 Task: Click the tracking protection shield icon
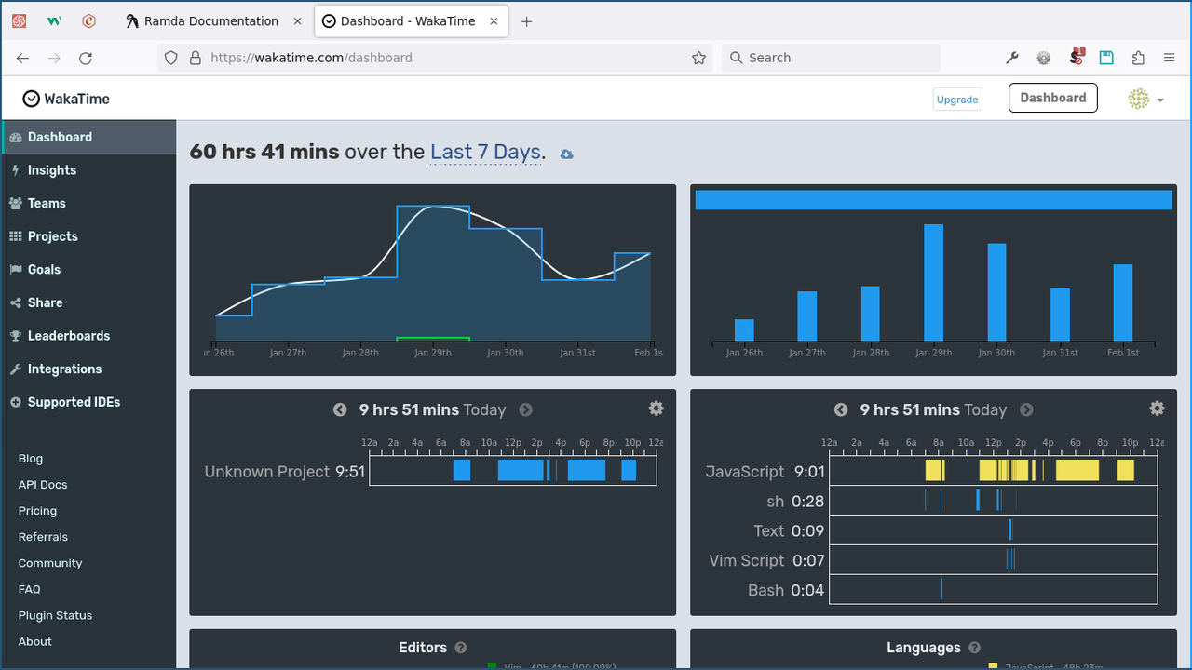click(x=170, y=58)
